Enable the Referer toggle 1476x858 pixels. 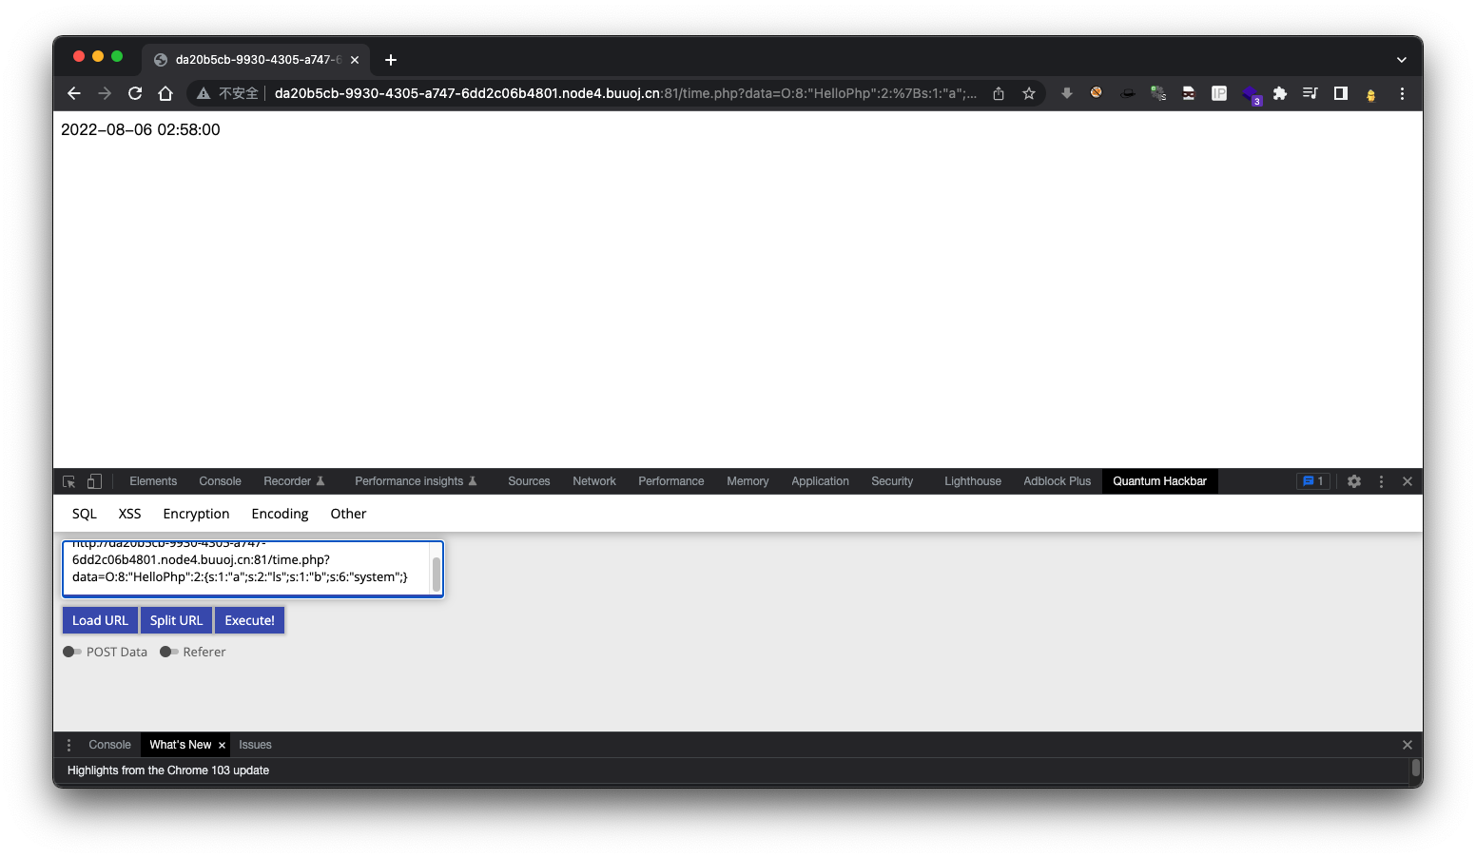[x=169, y=652]
